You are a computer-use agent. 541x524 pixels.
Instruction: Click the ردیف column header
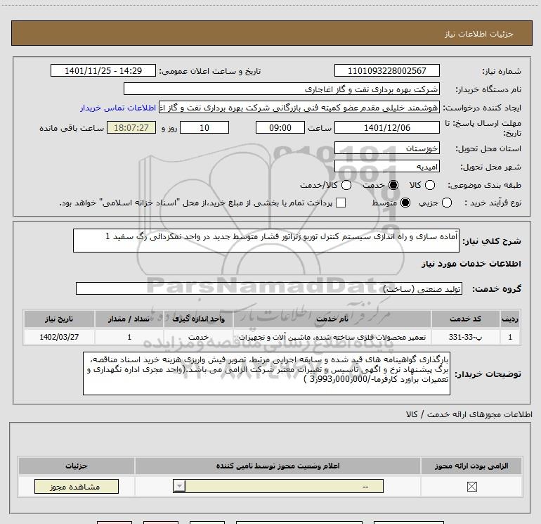pos(510,319)
